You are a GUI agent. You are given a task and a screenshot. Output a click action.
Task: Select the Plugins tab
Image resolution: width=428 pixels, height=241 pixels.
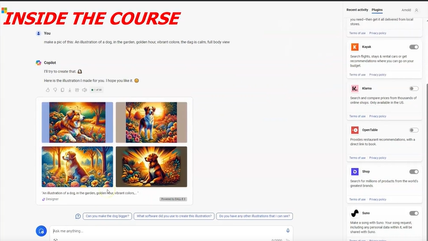(x=377, y=10)
